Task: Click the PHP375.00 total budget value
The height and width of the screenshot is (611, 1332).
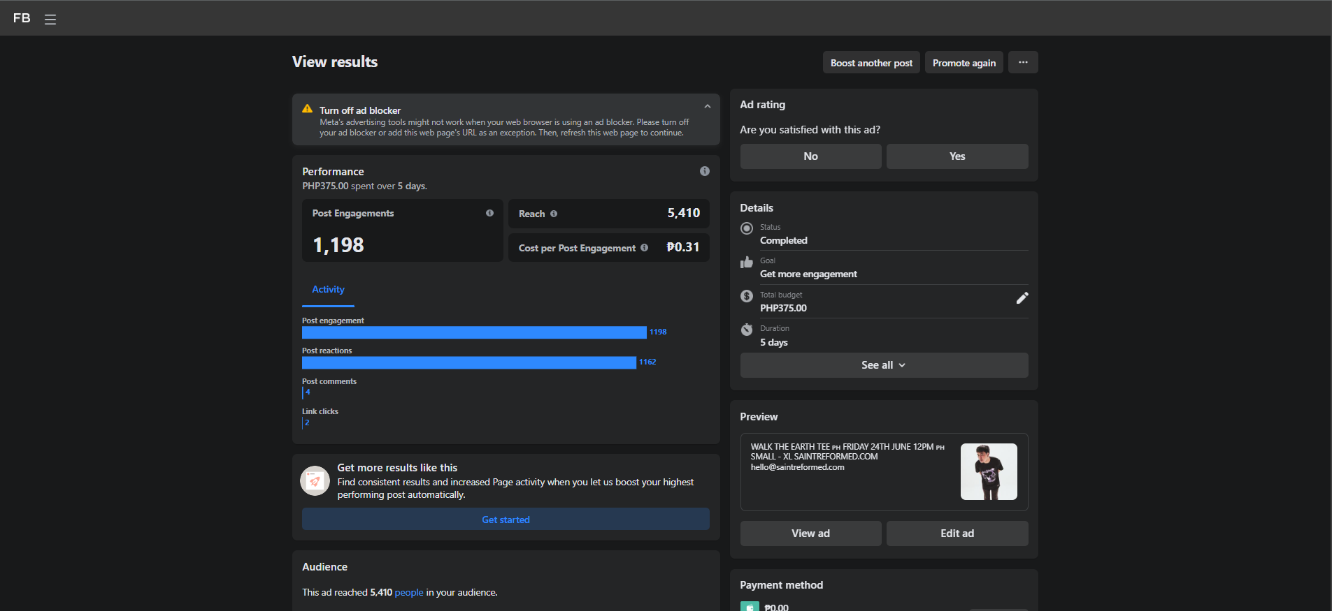Action: tap(783, 308)
